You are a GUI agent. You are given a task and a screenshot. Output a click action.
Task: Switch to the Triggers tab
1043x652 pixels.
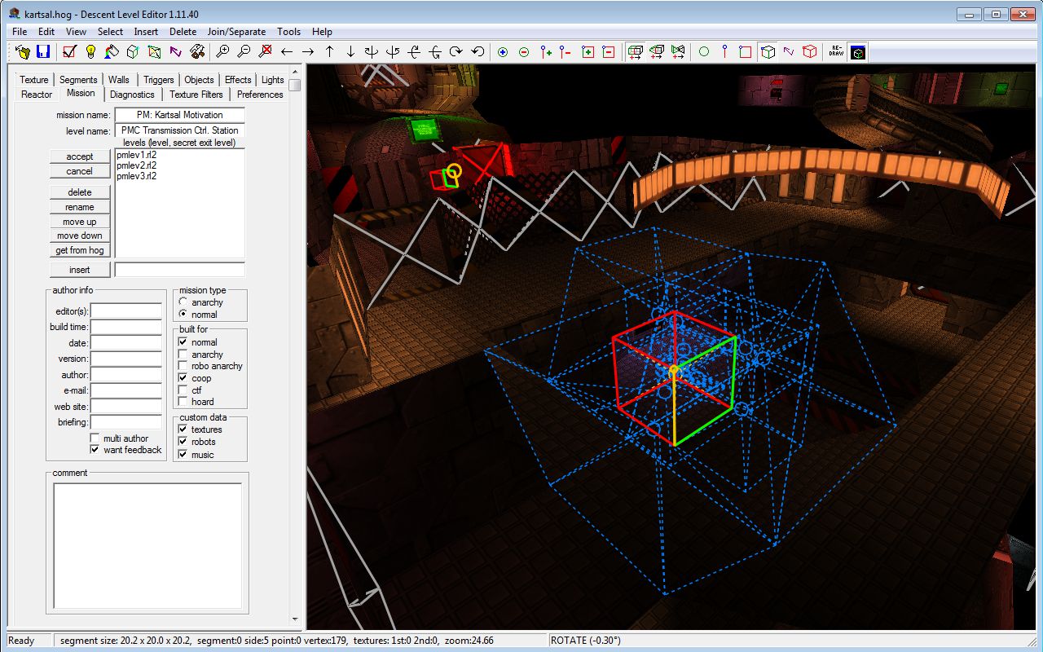[x=159, y=80]
